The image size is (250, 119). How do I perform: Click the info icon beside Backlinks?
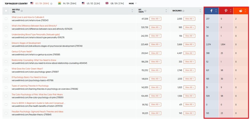point(183,11)
